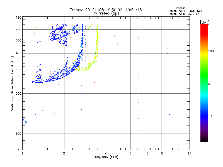Click the y-axis tick label '600'

coord(18,30)
